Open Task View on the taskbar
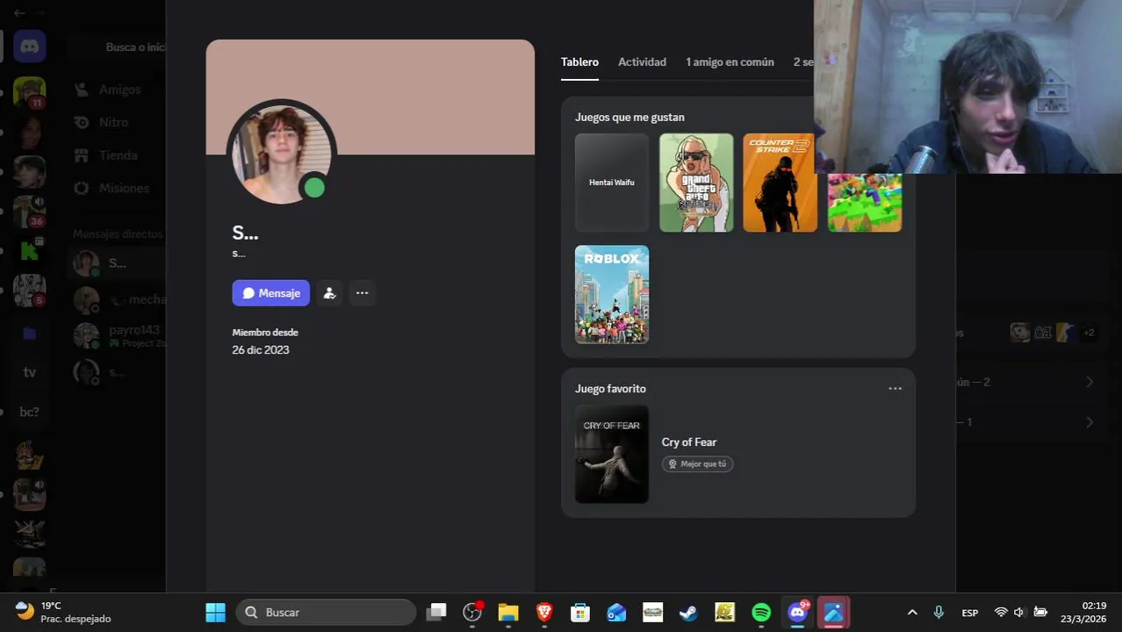The width and height of the screenshot is (1122, 632). click(436, 613)
